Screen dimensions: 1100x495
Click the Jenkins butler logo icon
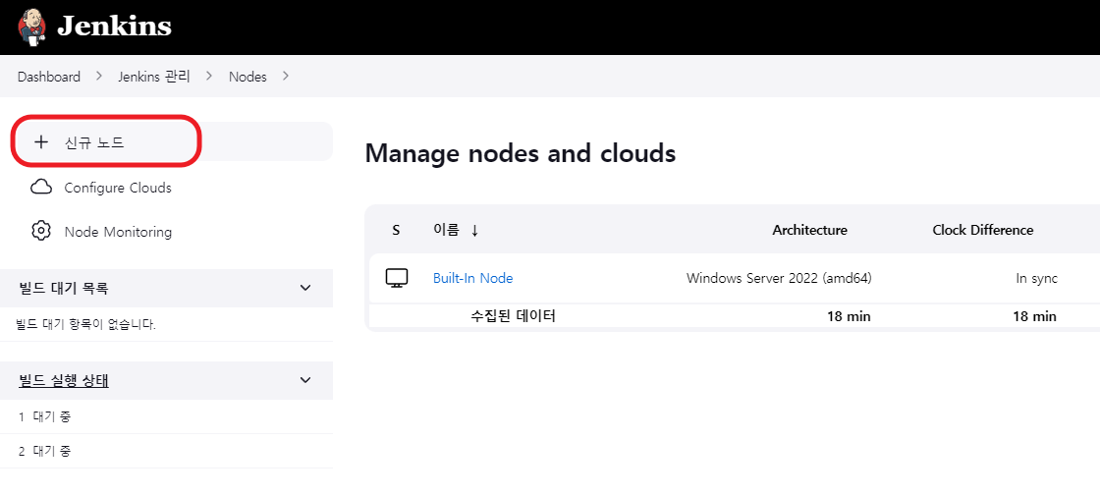click(32, 27)
